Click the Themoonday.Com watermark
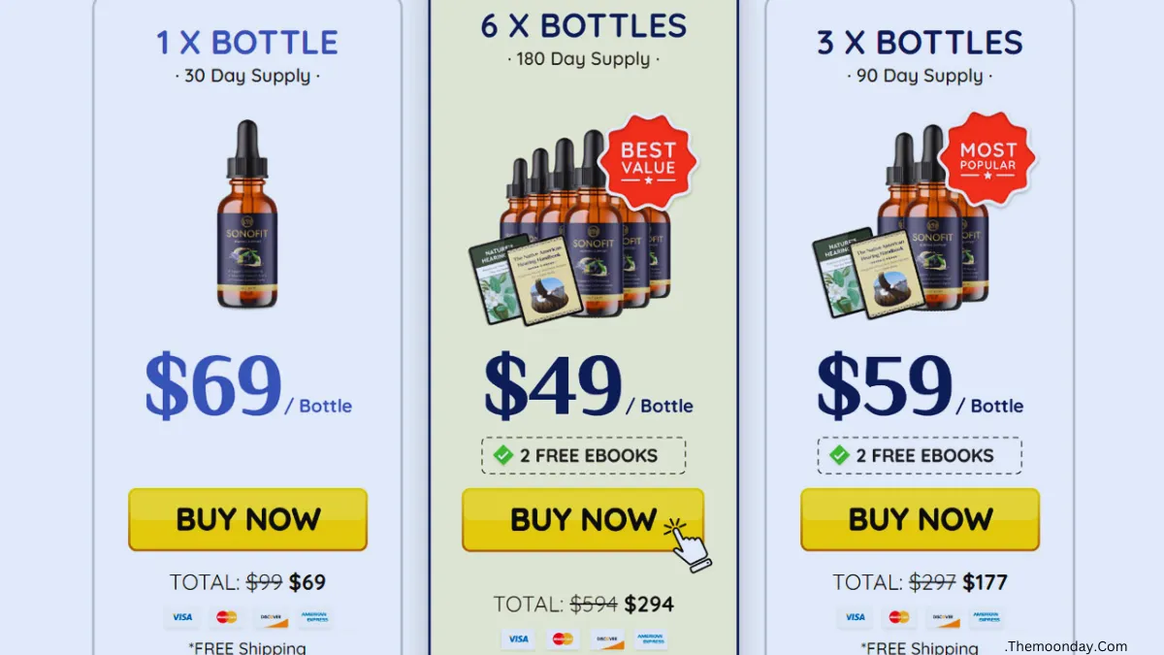Screen dimensions: 1164x655 (x=1066, y=645)
